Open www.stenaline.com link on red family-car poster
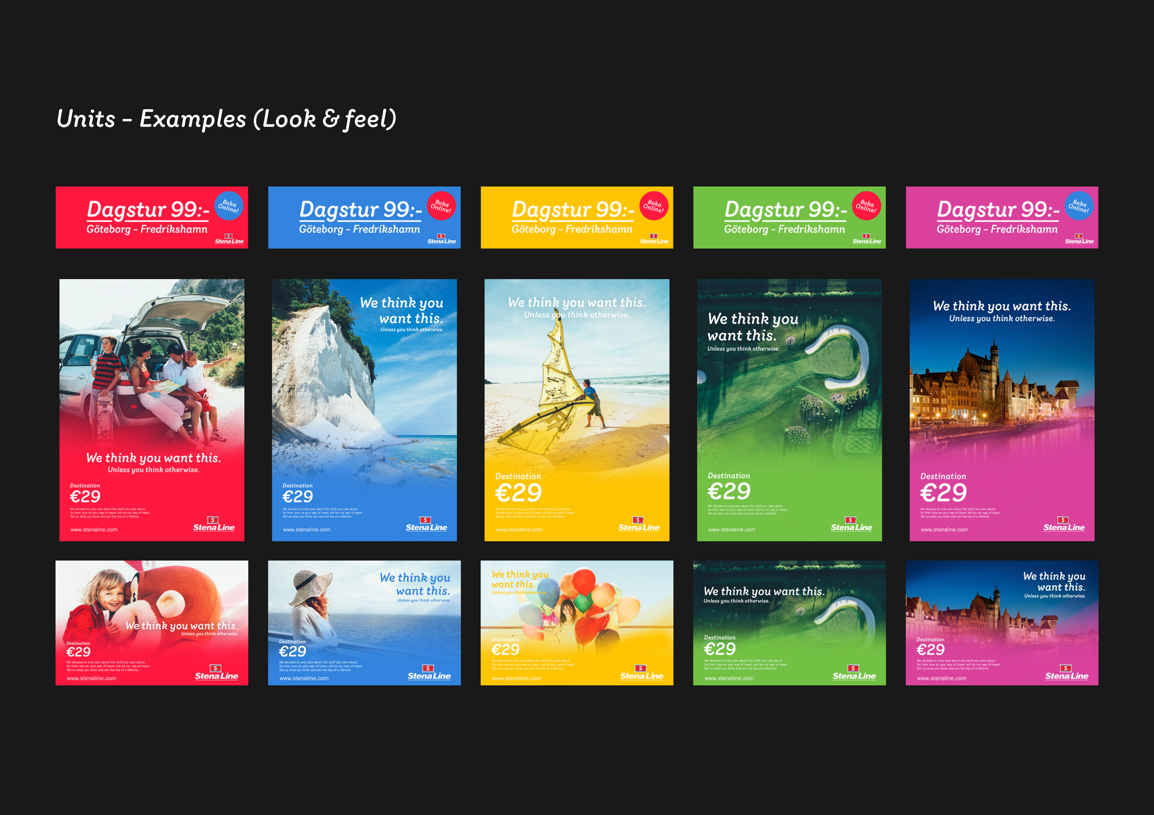This screenshot has height=815, width=1154. [x=94, y=530]
